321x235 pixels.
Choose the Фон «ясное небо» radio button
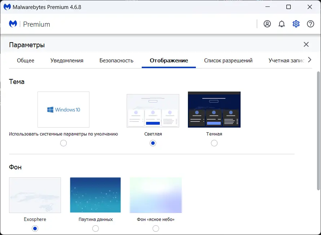tap(156, 229)
